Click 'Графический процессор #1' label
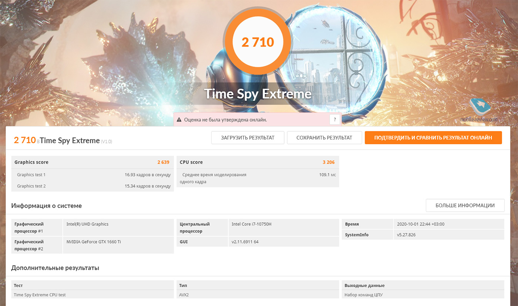The width and height of the screenshot is (518, 306). (x=37, y=227)
